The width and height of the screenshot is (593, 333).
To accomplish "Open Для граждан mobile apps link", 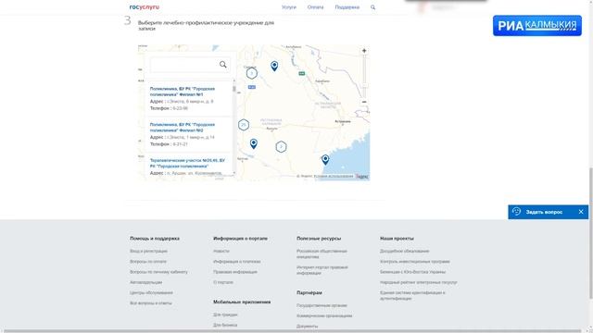I will (225, 314).
